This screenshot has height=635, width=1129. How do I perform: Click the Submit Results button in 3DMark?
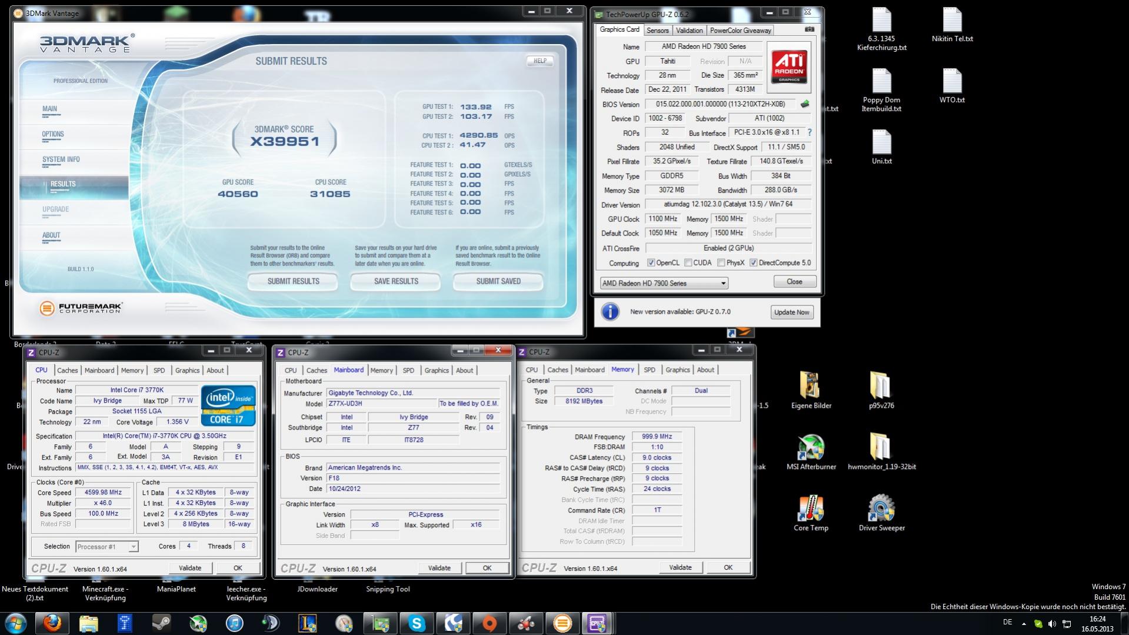(293, 281)
